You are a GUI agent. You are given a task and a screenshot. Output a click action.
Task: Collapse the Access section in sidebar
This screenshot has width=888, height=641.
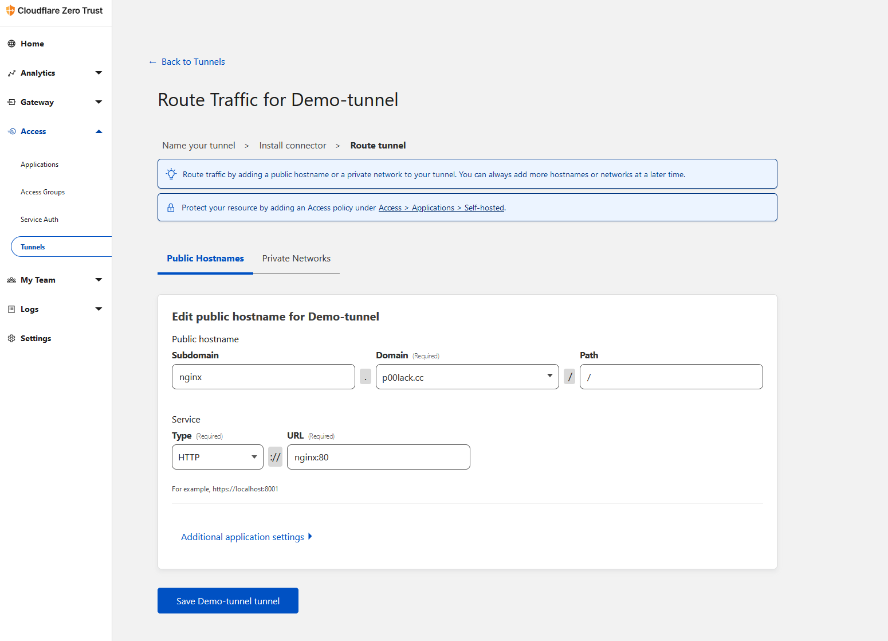(x=99, y=131)
